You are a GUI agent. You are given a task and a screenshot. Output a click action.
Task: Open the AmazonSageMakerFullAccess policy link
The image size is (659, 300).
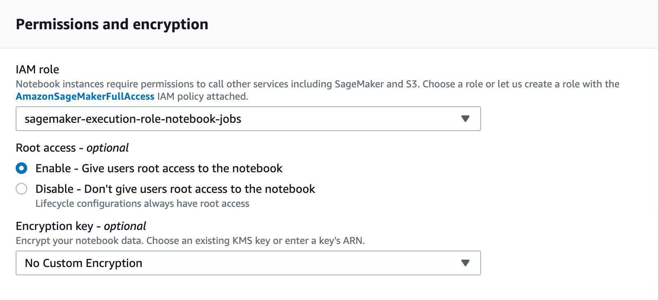[85, 96]
